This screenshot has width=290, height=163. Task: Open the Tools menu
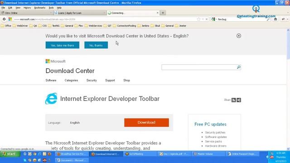pos(51,8)
